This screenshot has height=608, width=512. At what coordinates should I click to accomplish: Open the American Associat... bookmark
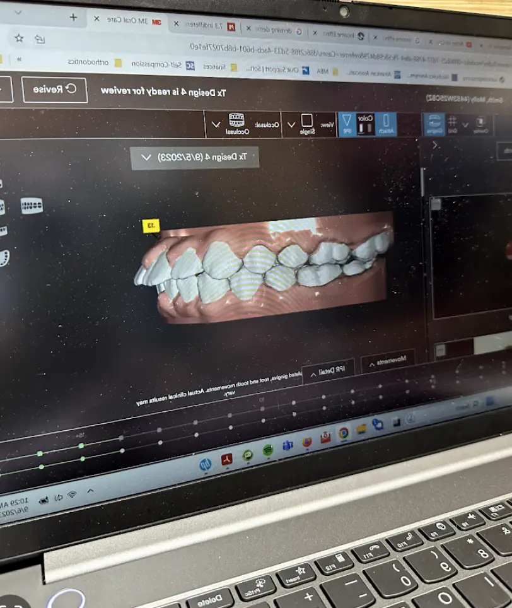(x=373, y=73)
